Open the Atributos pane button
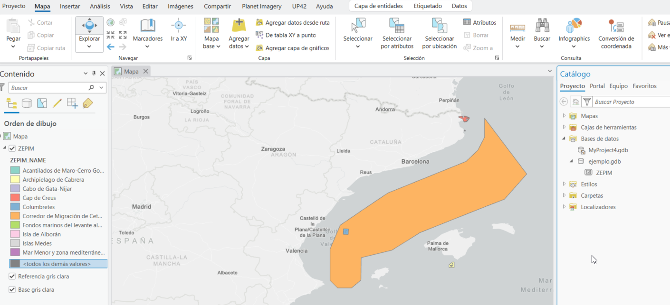 (x=467, y=22)
